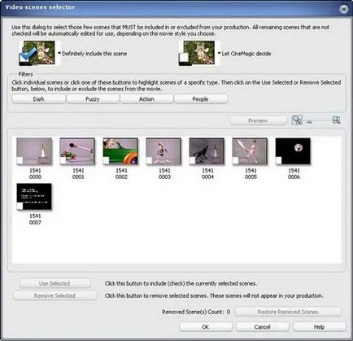The image size is (353, 341).
Task: Click the Use Selected button
Action: click(54, 283)
